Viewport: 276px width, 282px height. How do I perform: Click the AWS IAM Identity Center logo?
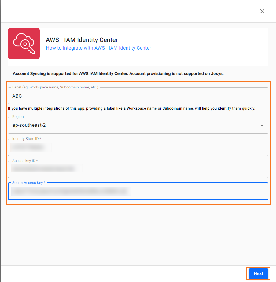24,43
